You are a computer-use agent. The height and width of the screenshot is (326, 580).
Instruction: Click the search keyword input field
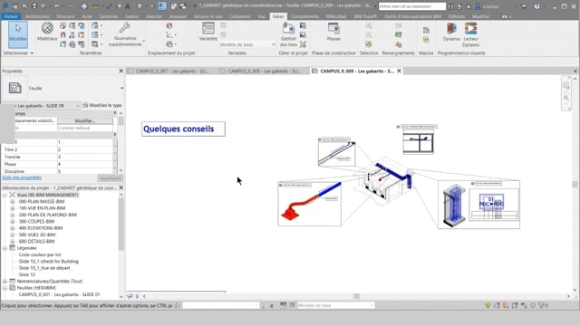(412, 6)
